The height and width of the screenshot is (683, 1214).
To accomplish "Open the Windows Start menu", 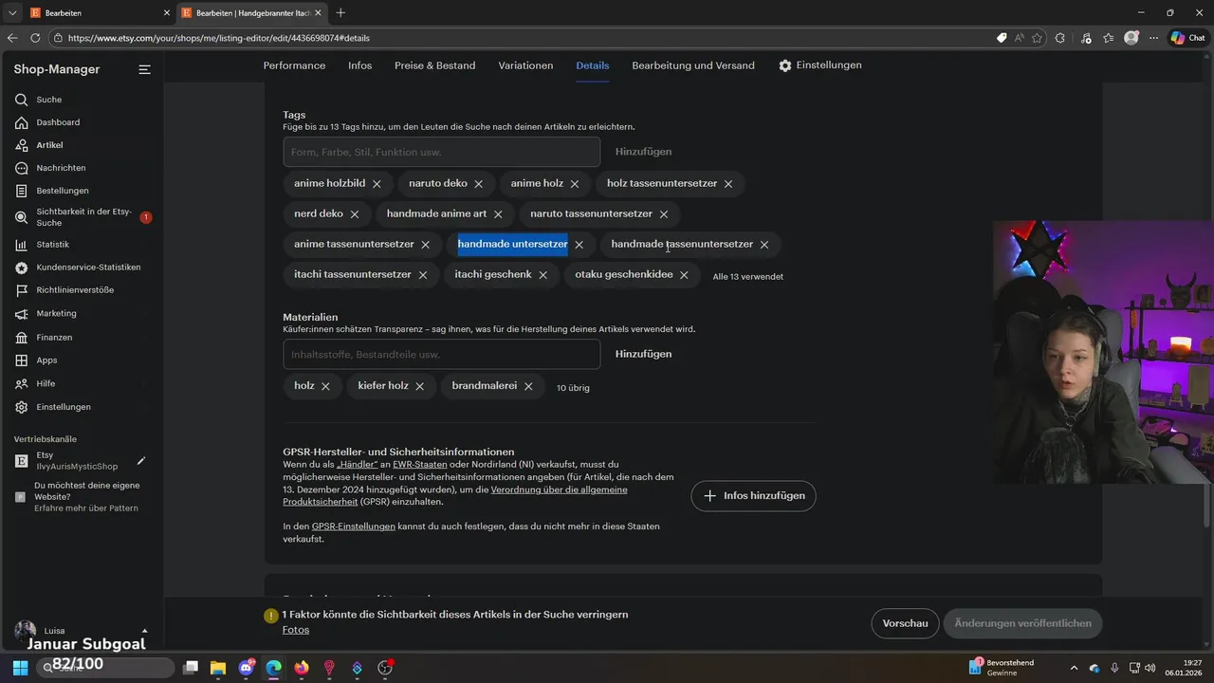I will point(18,668).
